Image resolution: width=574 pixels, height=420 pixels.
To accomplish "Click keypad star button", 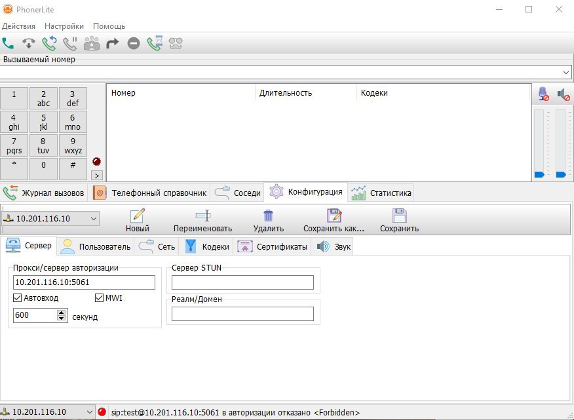I will pos(14,169).
